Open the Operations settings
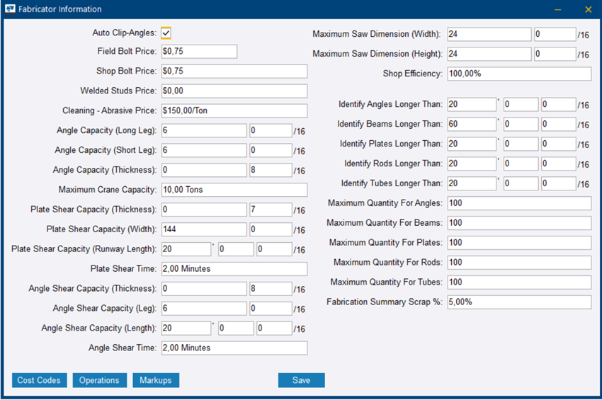Screen dimensions: 602x400 pos(99,380)
